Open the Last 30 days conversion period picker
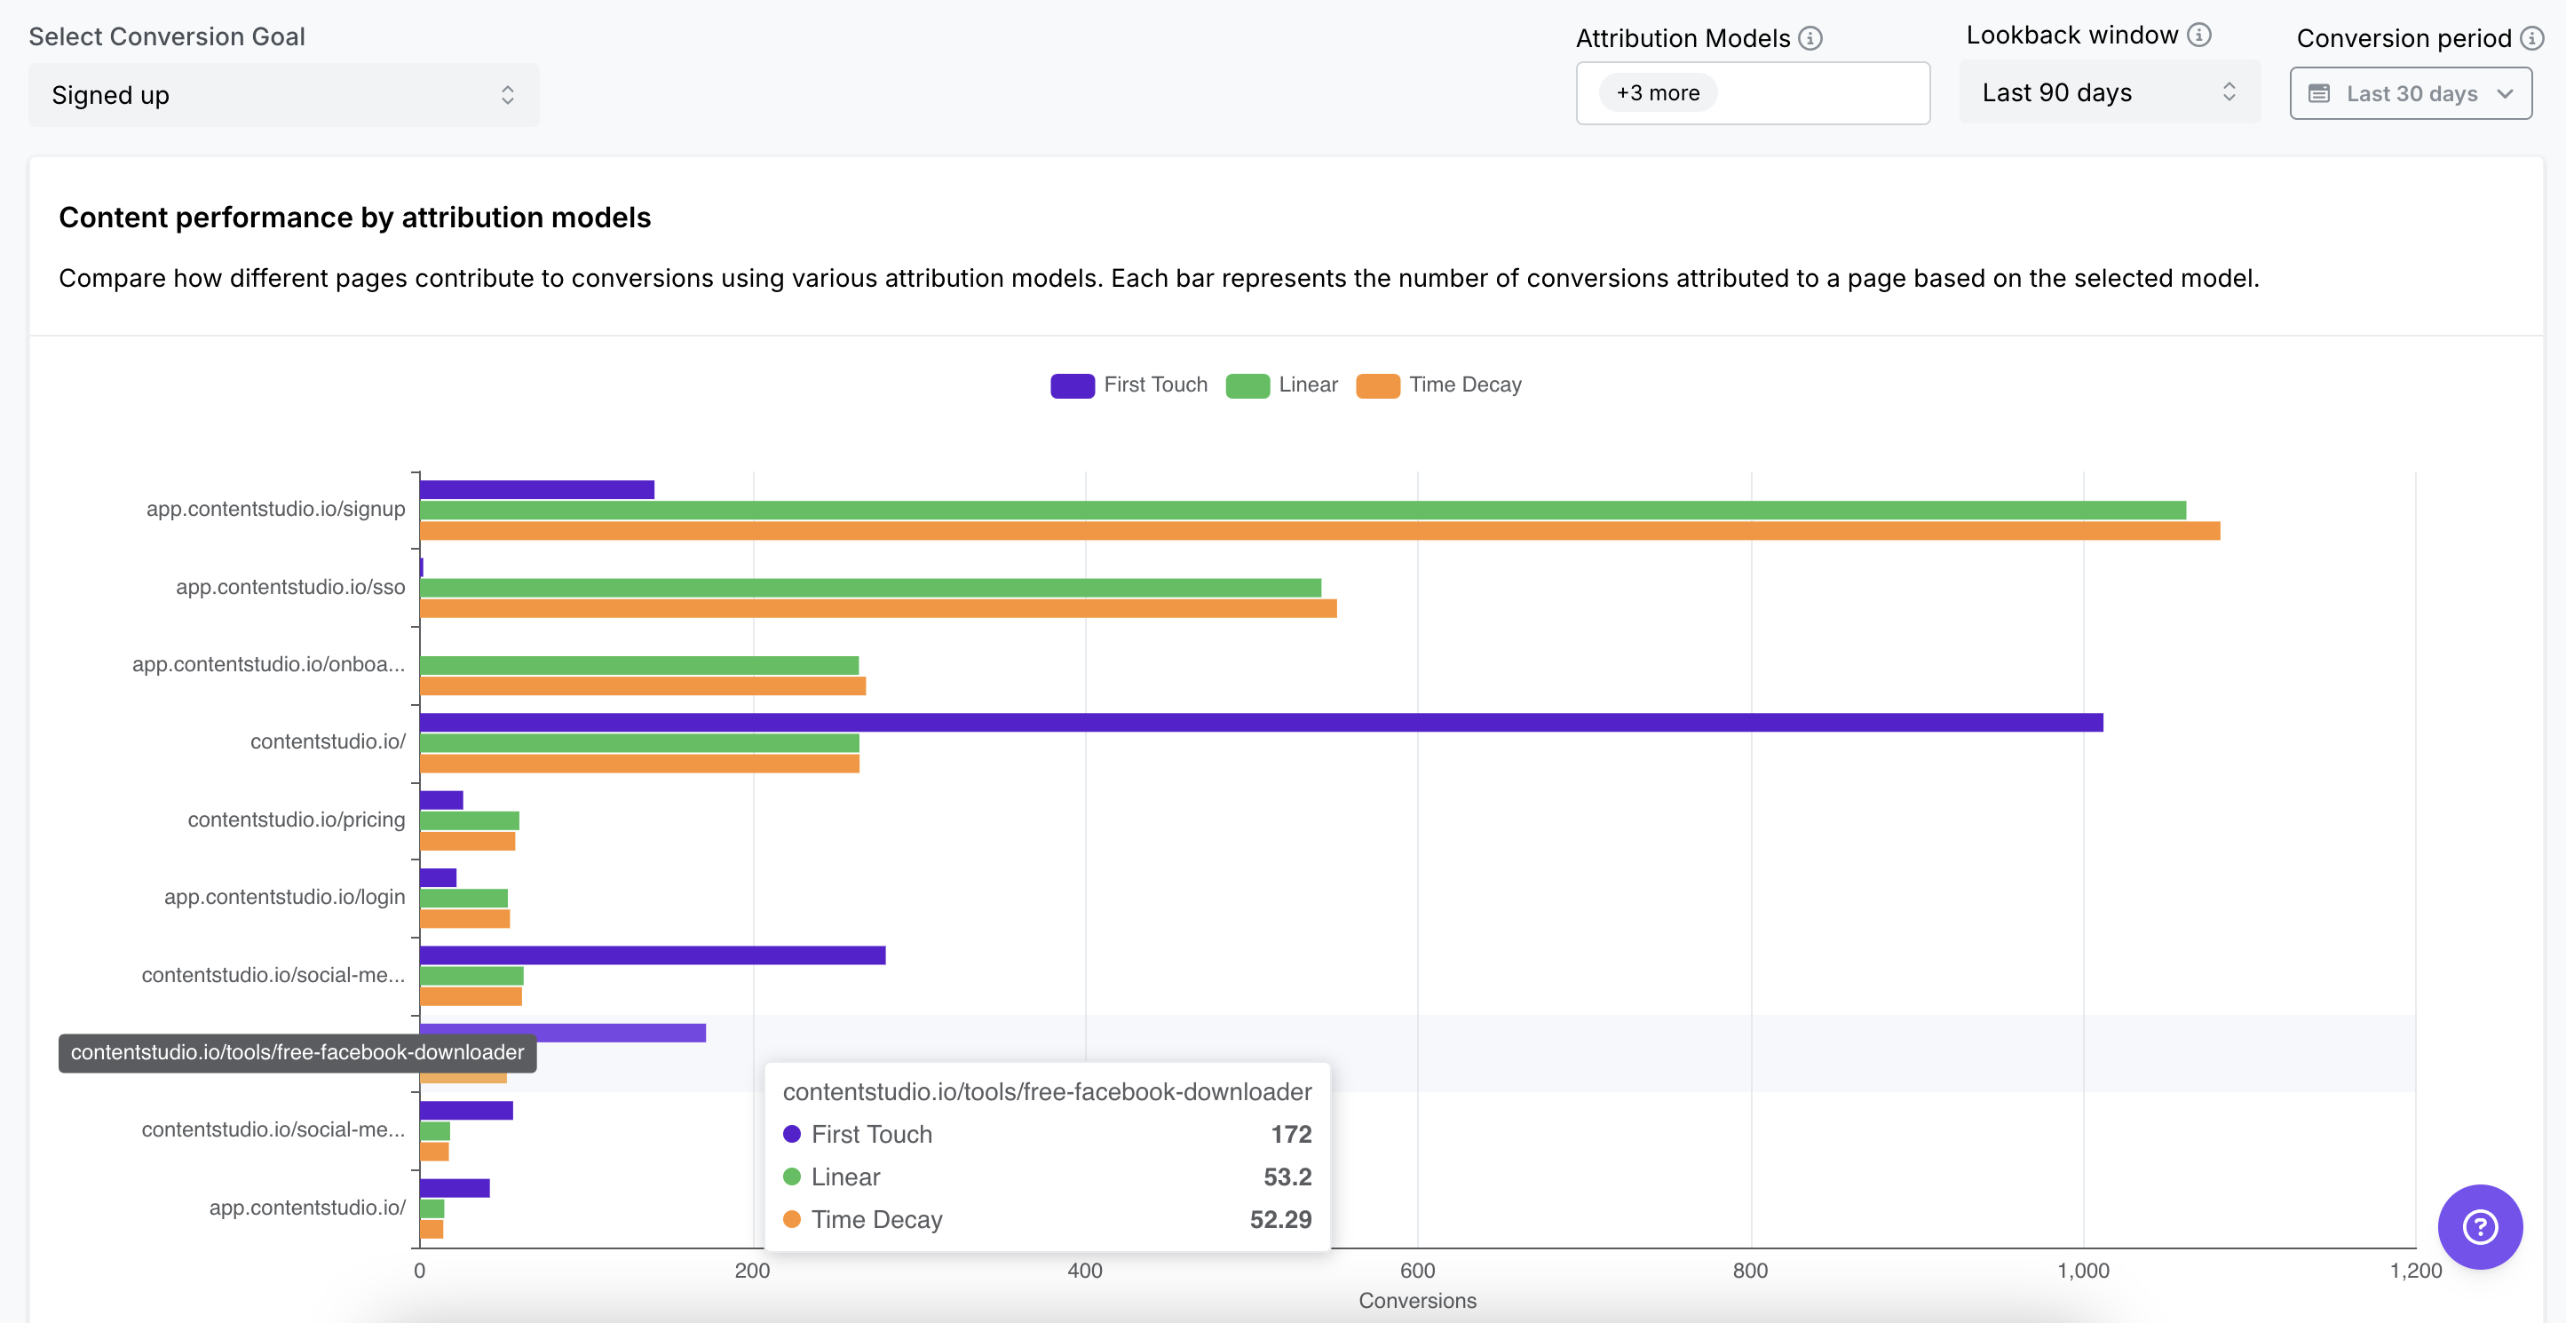2566x1323 pixels. [x=2411, y=93]
